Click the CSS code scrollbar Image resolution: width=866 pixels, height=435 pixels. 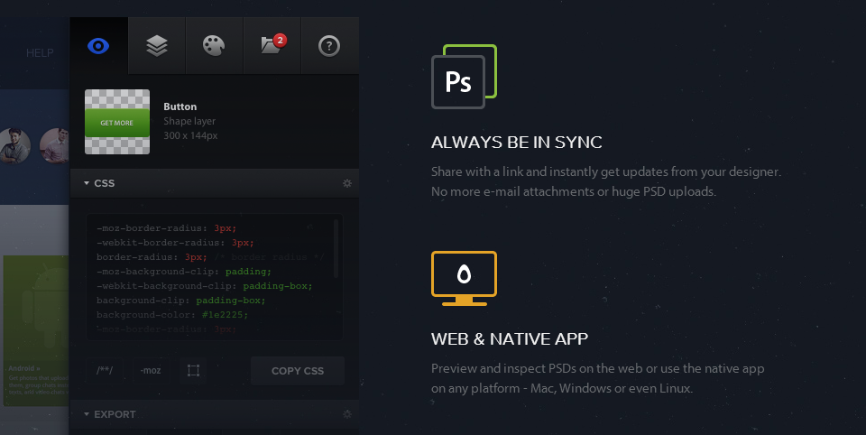(336, 247)
